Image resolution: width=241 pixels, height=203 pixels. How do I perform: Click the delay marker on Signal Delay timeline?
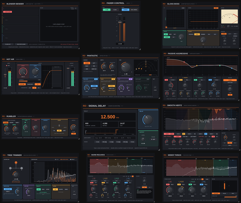pyautogui.click(x=116, y=131)
